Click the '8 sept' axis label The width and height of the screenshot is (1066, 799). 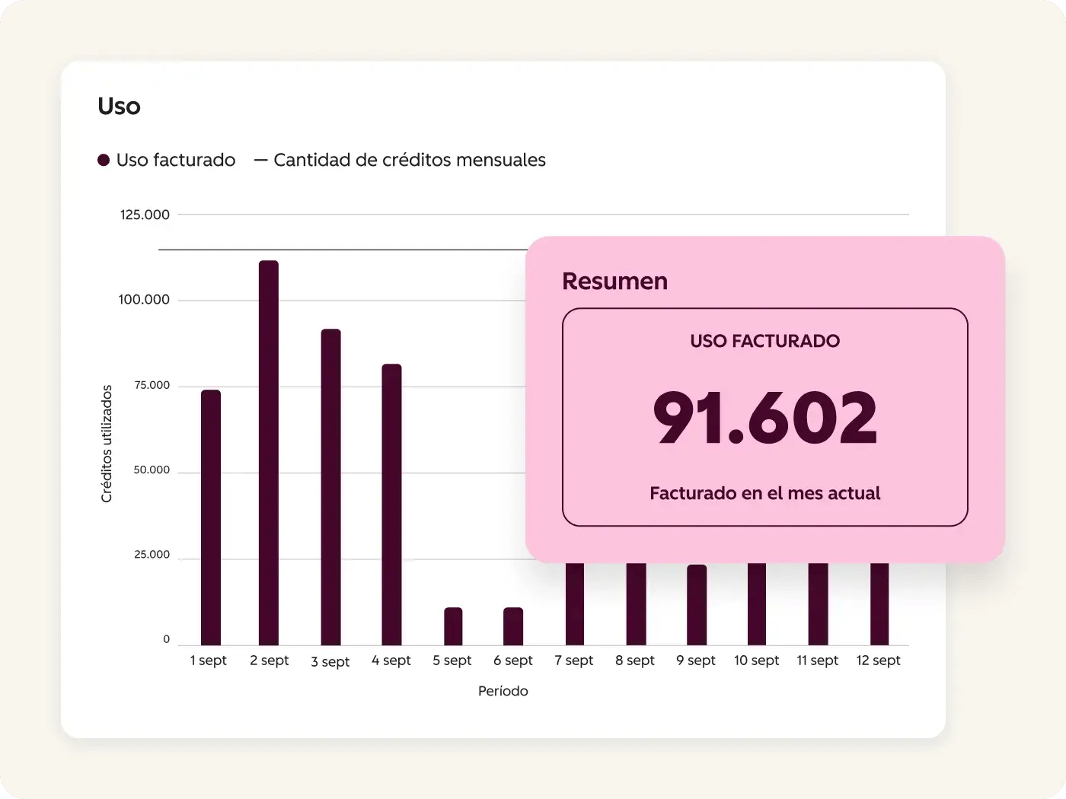635,661
